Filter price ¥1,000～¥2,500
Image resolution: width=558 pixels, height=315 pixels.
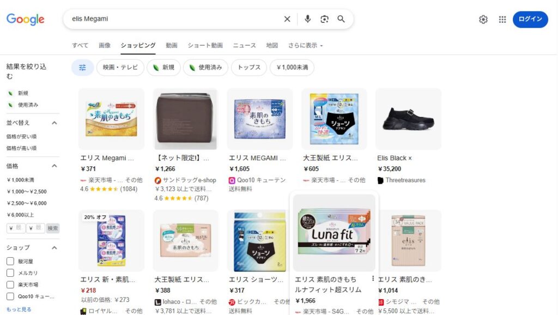pyautogui.click(x=27, y=191)
